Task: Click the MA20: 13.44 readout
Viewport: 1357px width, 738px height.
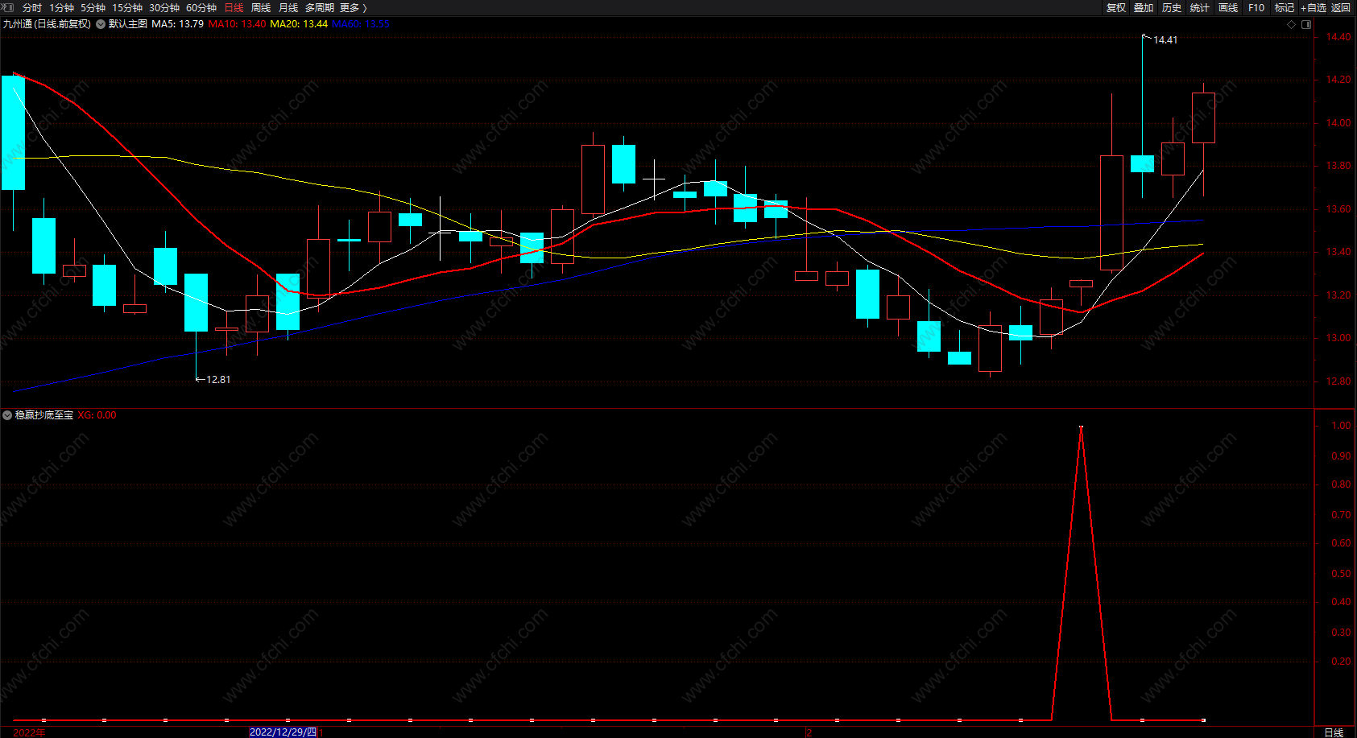Action: coord(299,24)
